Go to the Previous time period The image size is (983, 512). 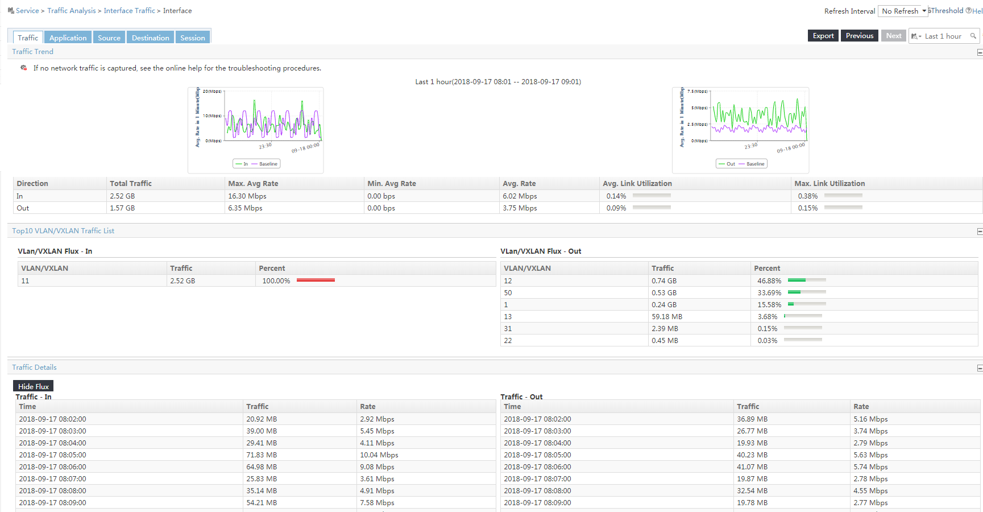coord(860,35)
